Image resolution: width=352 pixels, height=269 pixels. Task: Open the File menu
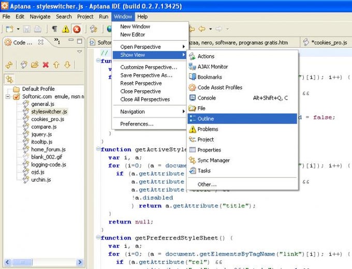point(6,17)
